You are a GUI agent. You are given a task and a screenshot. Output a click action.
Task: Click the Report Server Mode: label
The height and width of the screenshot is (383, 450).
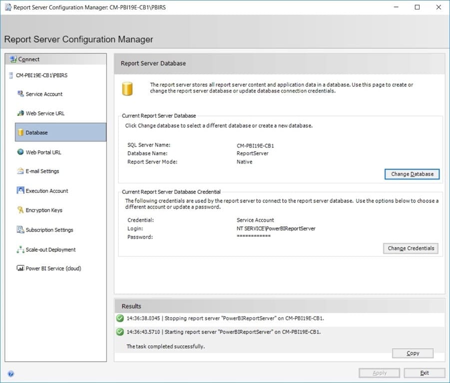(x=152, y=162)
